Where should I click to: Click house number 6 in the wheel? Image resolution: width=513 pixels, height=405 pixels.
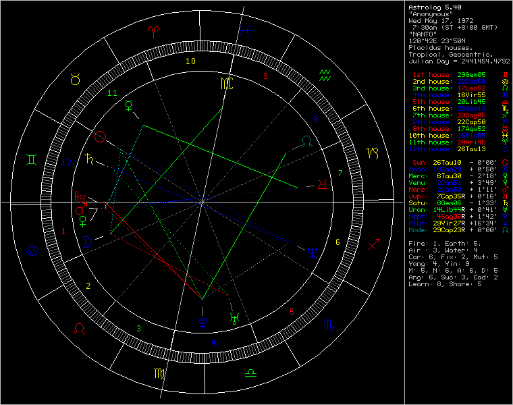coord(337,242)
